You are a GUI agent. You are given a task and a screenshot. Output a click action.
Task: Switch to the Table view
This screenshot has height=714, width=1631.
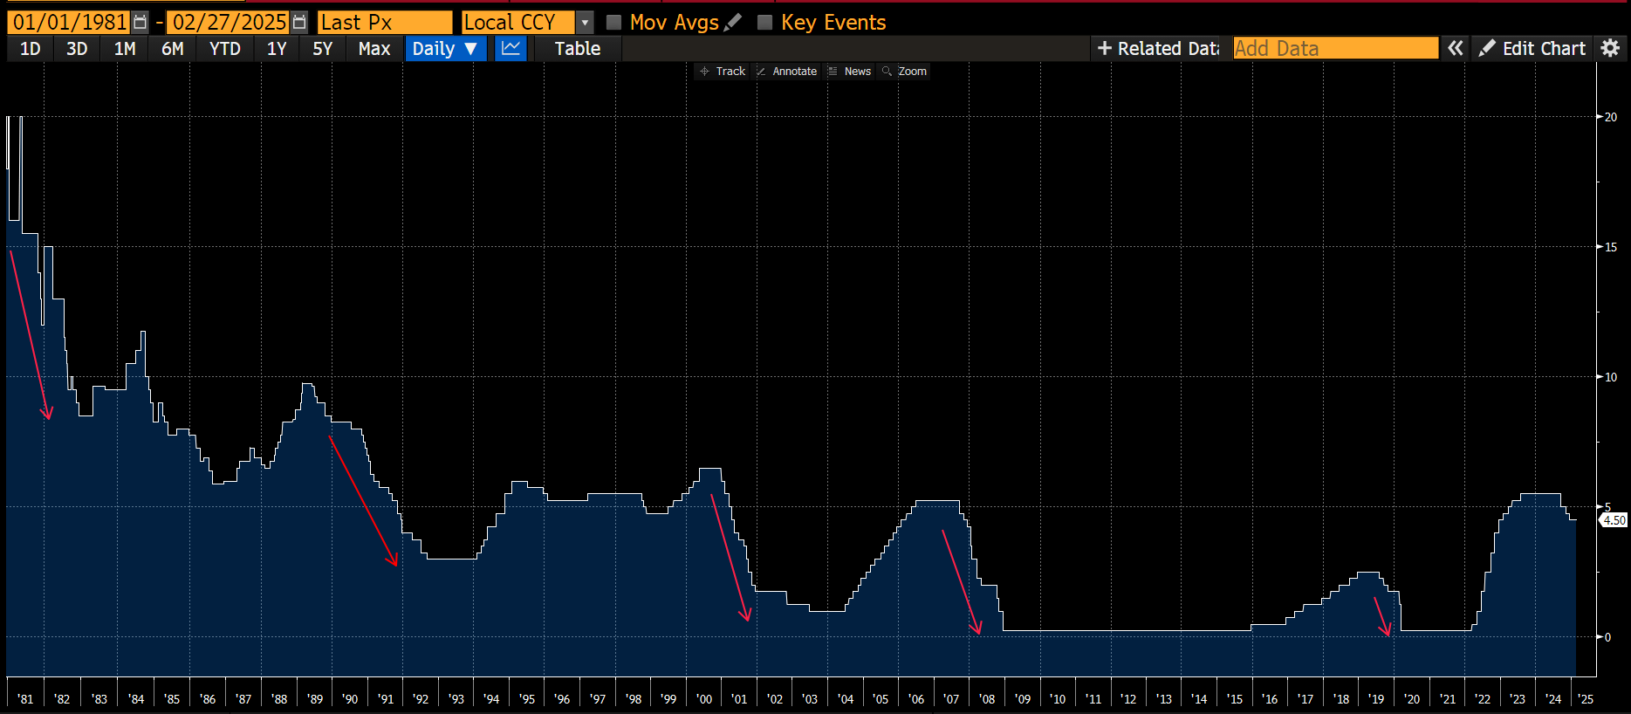pyautogui.click(x=578, y=49)
